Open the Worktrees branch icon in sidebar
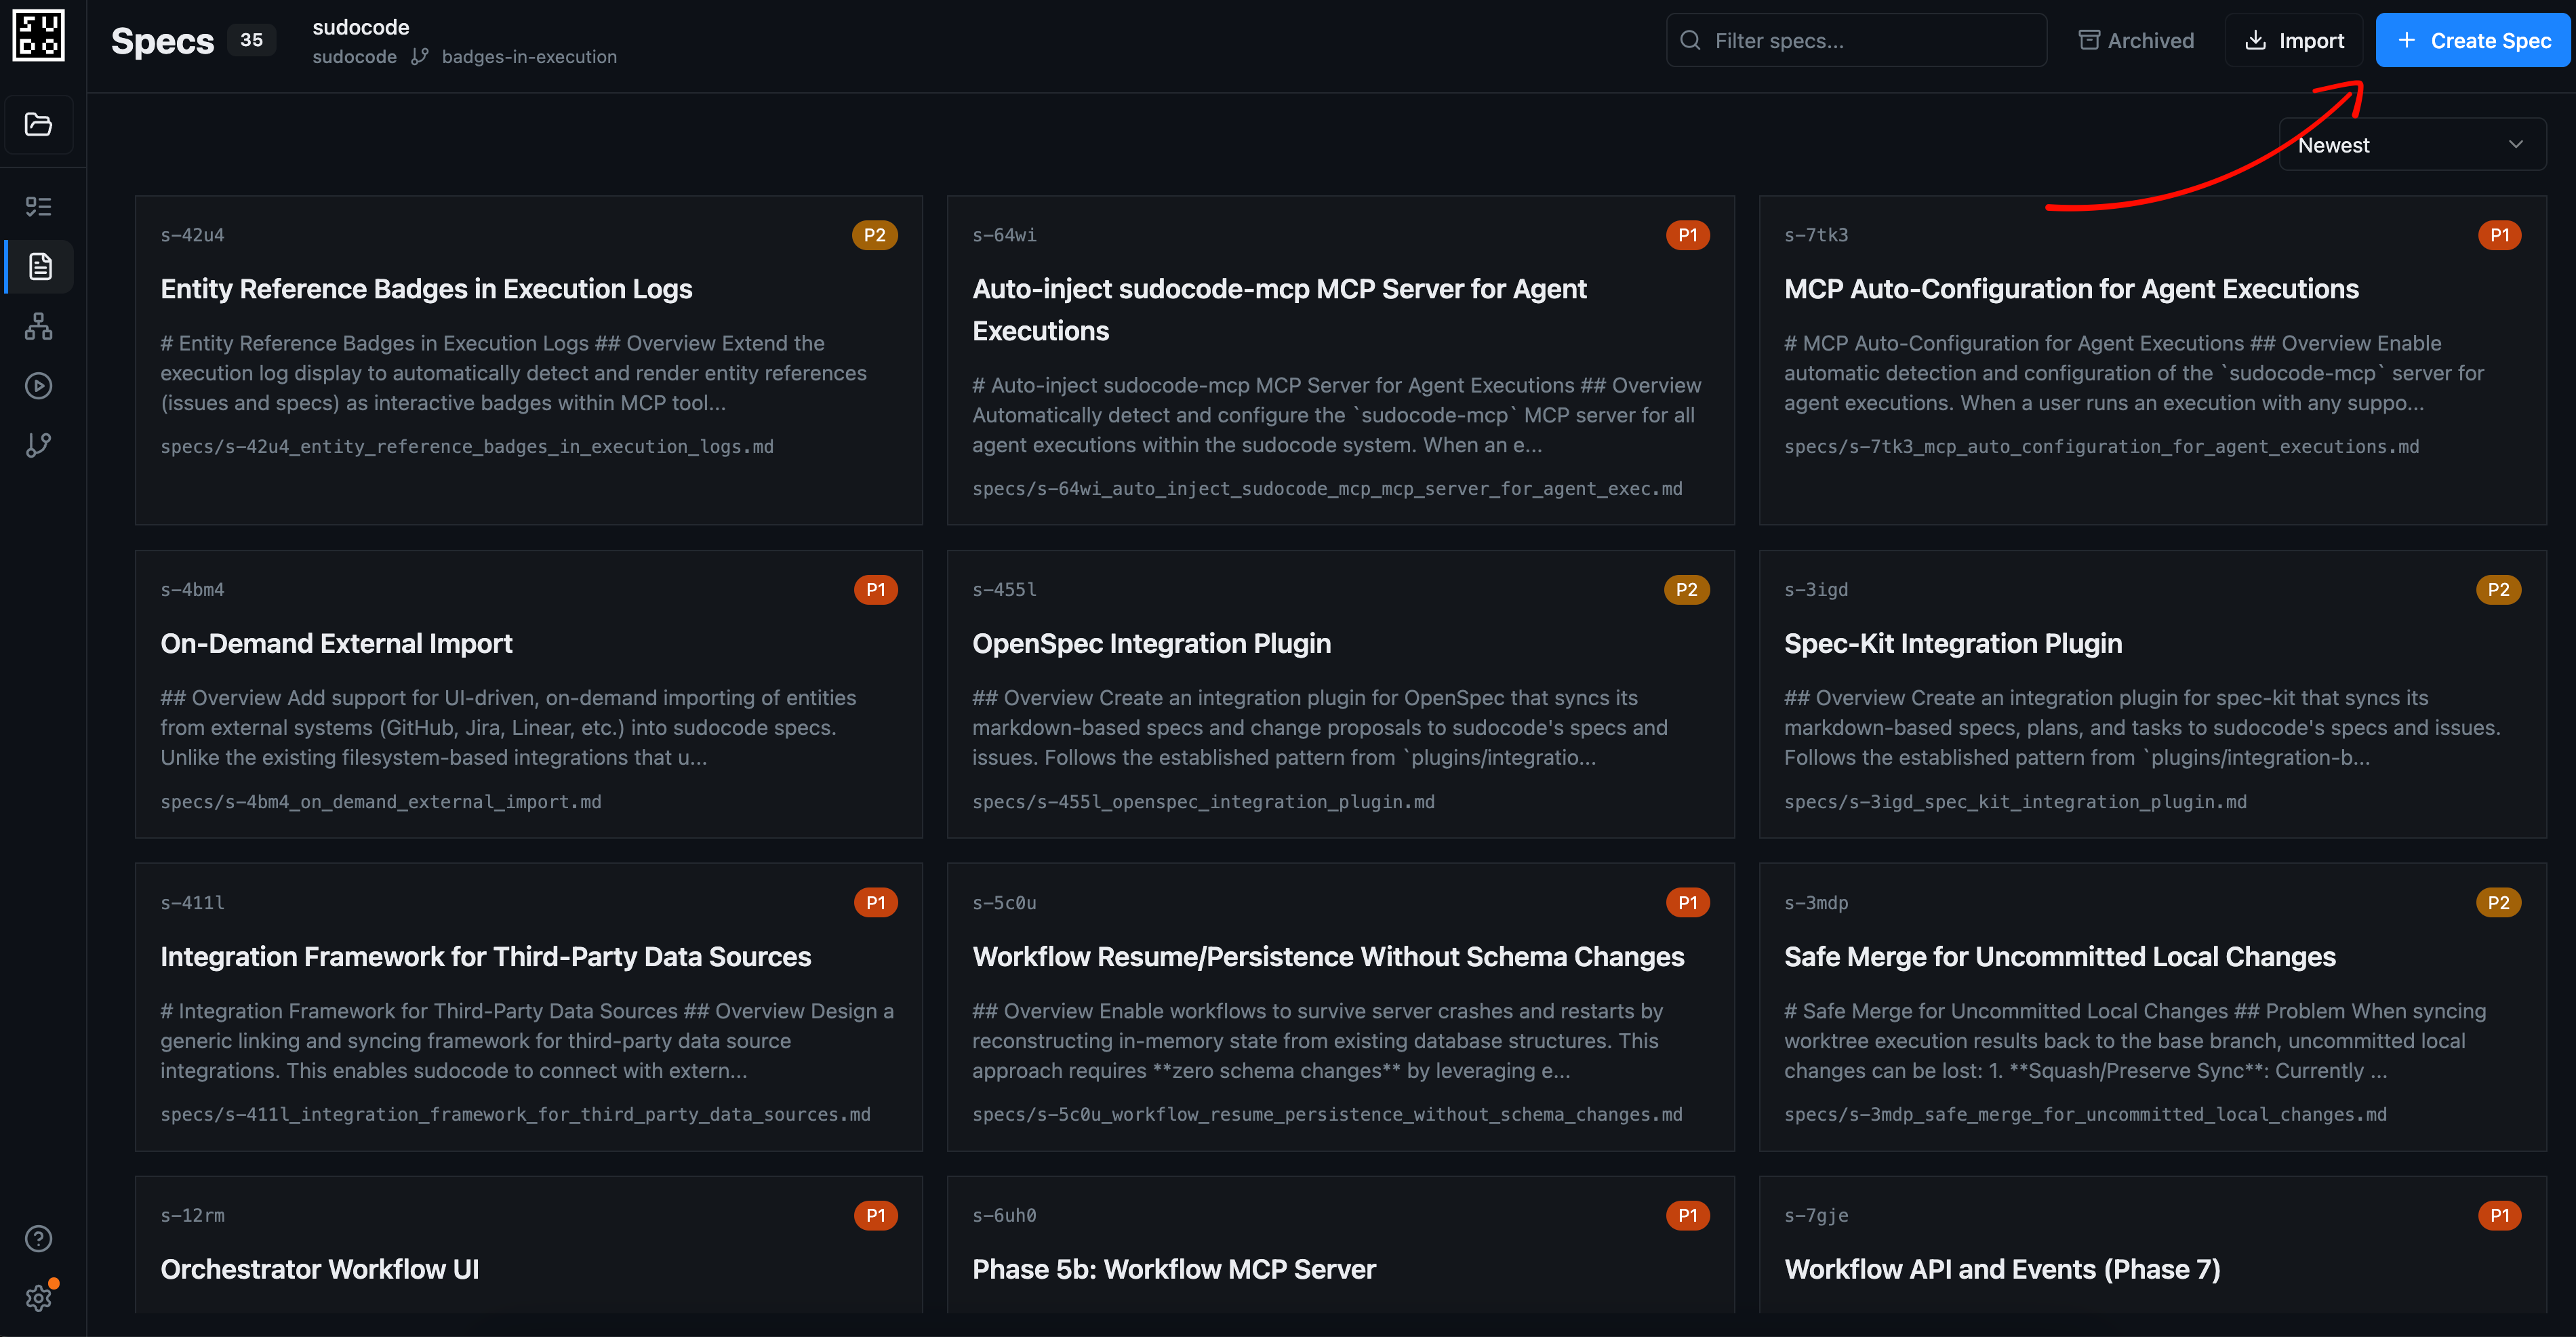 click(38, 444)
